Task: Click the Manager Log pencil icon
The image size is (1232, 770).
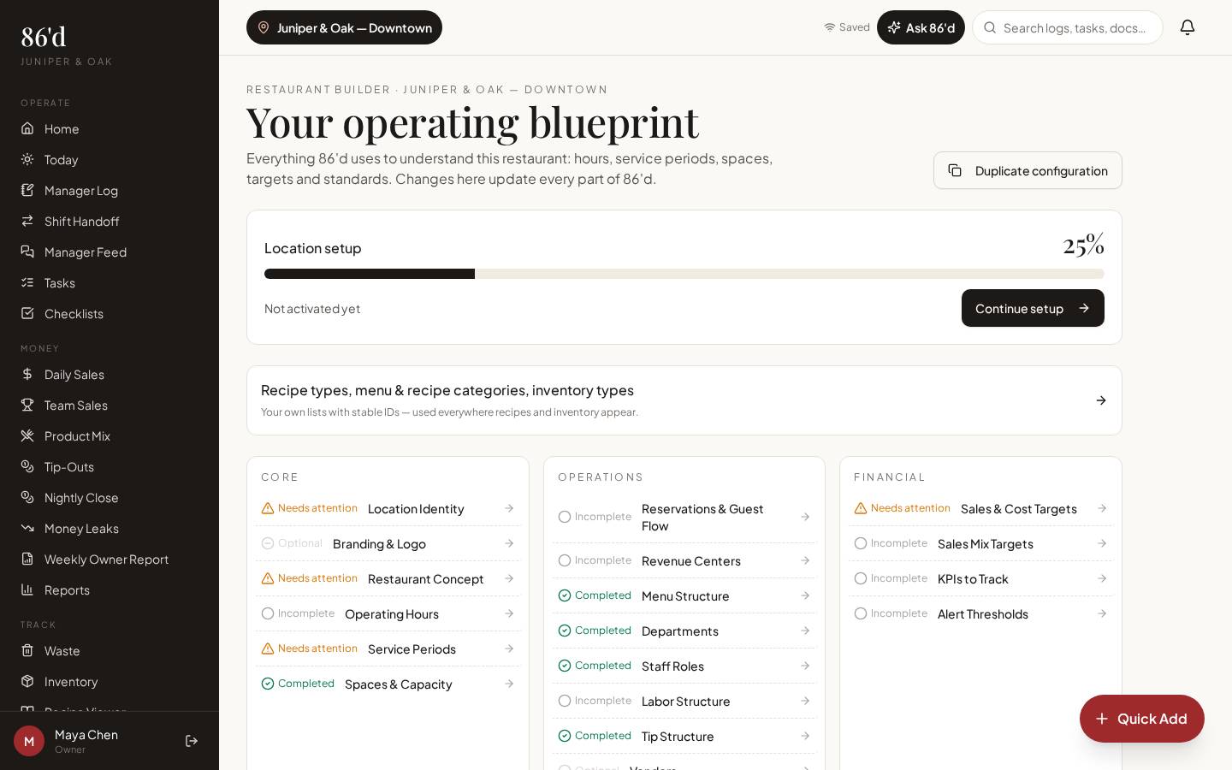Action: pyautogui.click(x=27, y=190)
